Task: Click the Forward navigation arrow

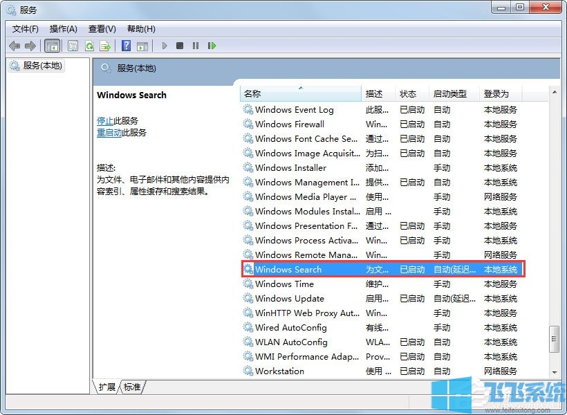Action: click(x=30, y=45)
